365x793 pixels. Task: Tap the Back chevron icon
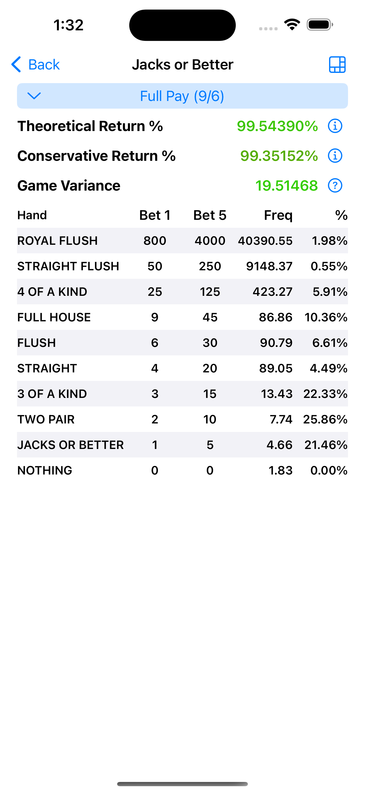pyautogui.click(x=16, y=64)
